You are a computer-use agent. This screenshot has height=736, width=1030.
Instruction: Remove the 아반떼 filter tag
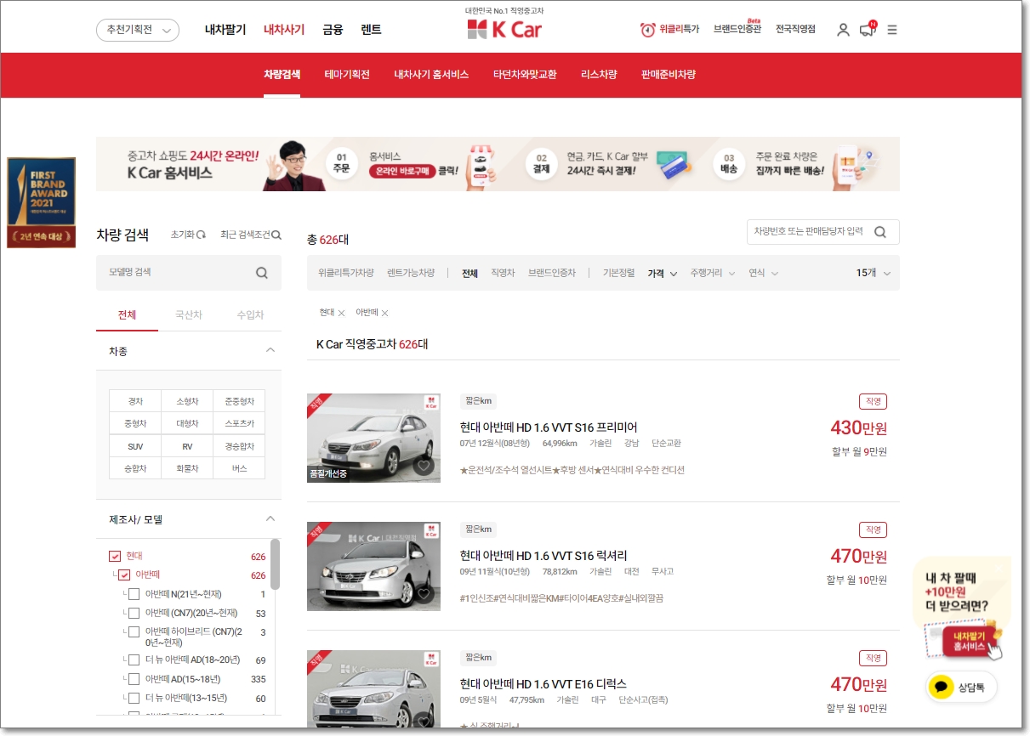point(384,314)
